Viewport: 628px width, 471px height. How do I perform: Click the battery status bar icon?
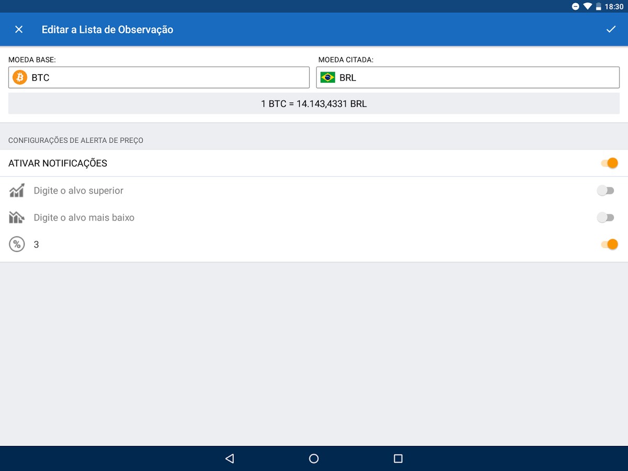click(599, 6)
